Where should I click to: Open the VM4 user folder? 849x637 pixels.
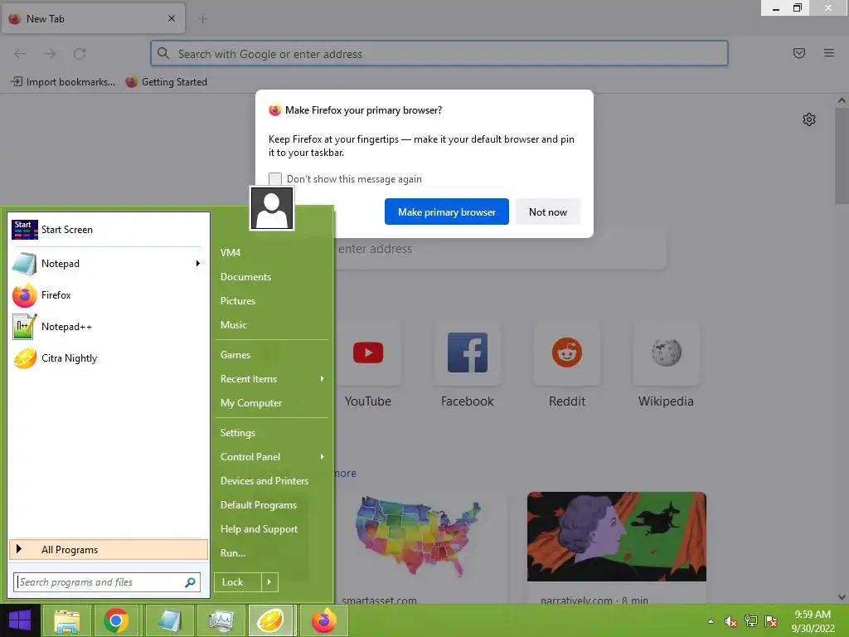[x=230, y=253]
